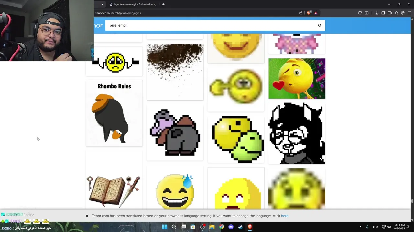Open the yellow pixel face with red mouth GIF

[236, 188]
